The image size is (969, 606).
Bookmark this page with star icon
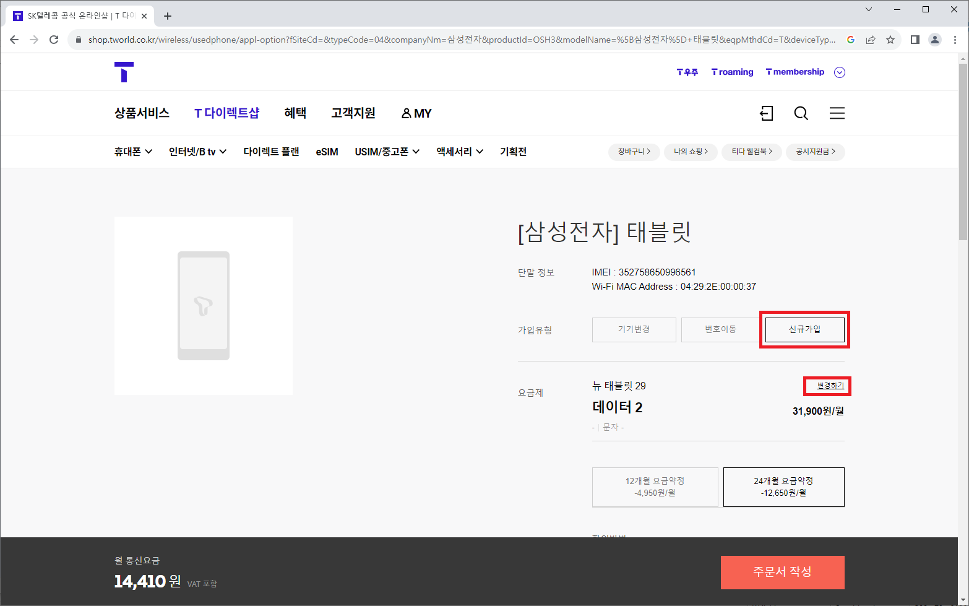pos(890,40)
